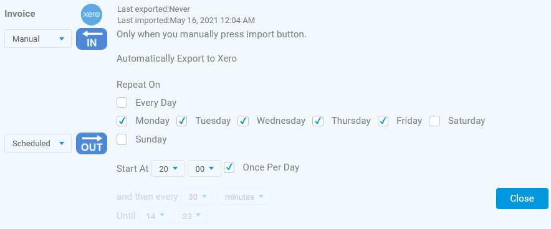Click the Xero logo icon
The height and width of the screenshot is (229, 551).
92,15
